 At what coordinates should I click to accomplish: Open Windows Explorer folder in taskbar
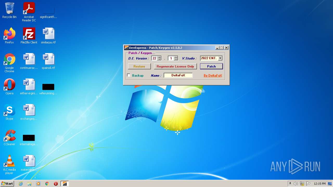click(29, 184)
